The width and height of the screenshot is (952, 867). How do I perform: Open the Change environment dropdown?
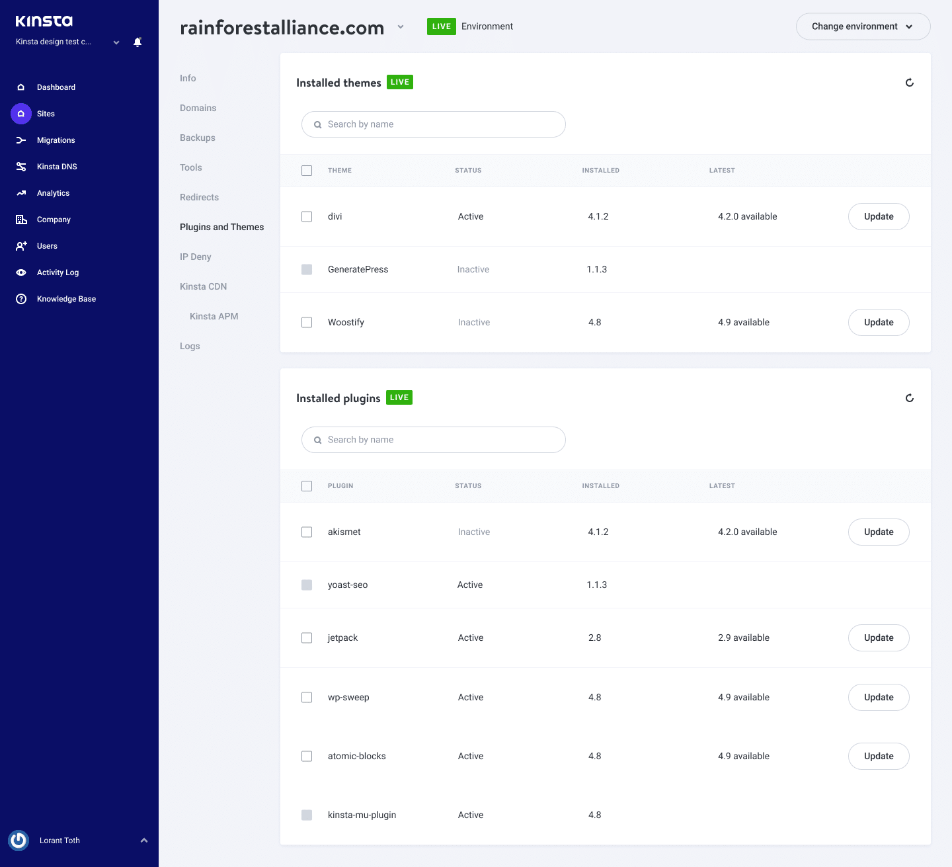tap(863, 26)
